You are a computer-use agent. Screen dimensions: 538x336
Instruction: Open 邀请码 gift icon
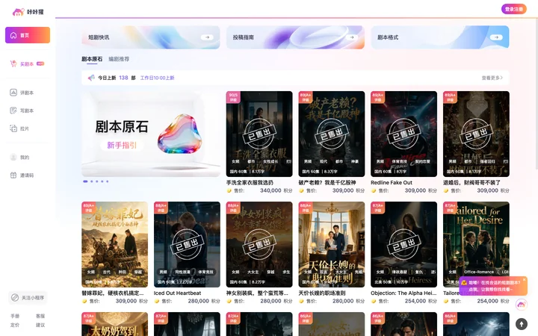tap(13, 175)
